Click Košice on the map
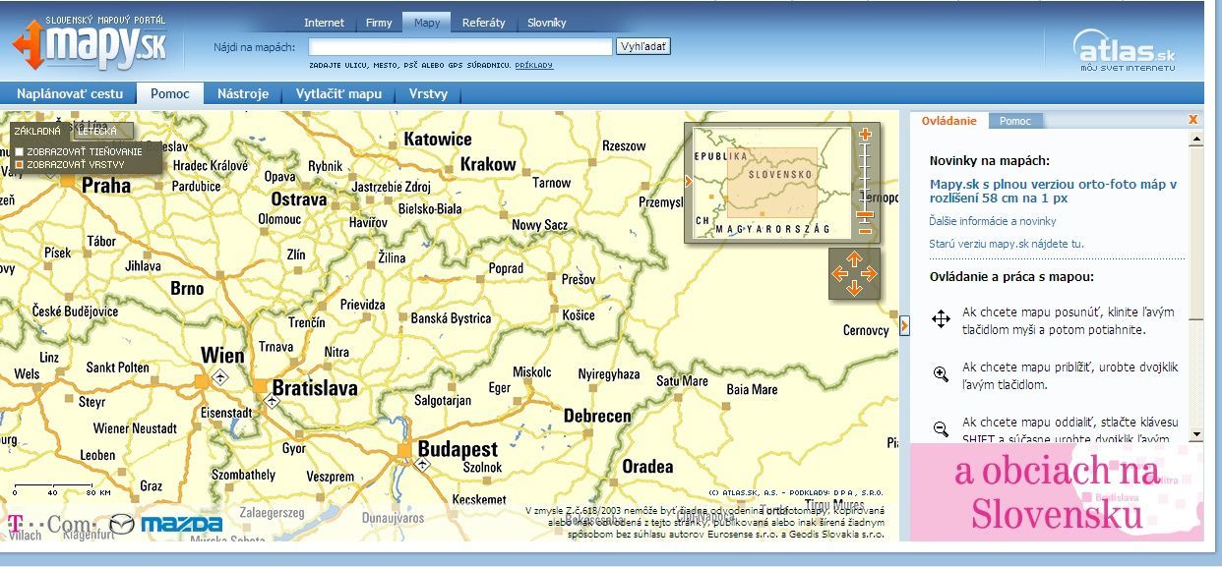Screen dimensions: 1222x567 tap(579, 315)
